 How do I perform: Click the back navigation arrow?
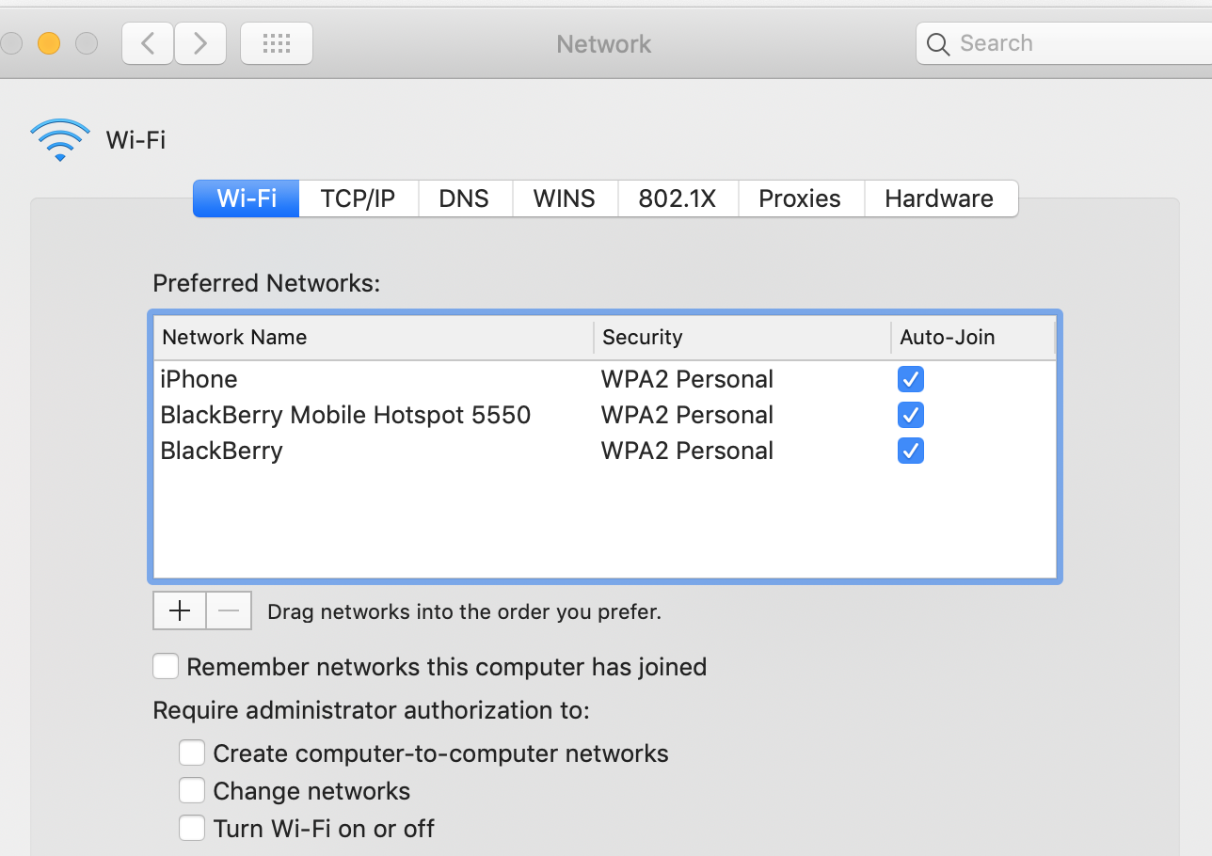click(x=148, y=43)
